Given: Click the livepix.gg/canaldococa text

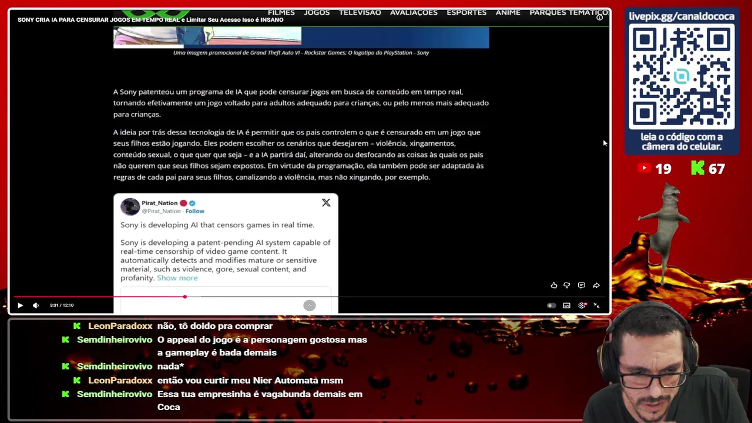Looking at the screenshot, I should tap(681, 16).
